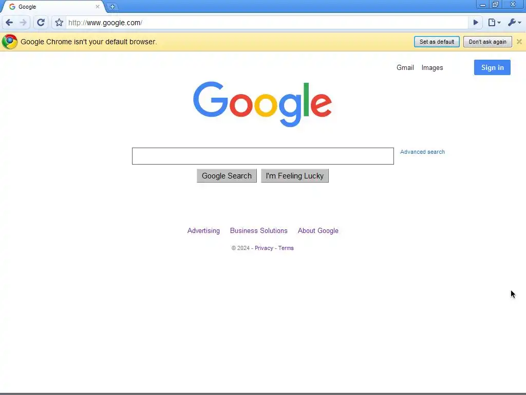This screenshot has width=526, height=395.
Task: Close the Chrome window
Action: [513, 5]
